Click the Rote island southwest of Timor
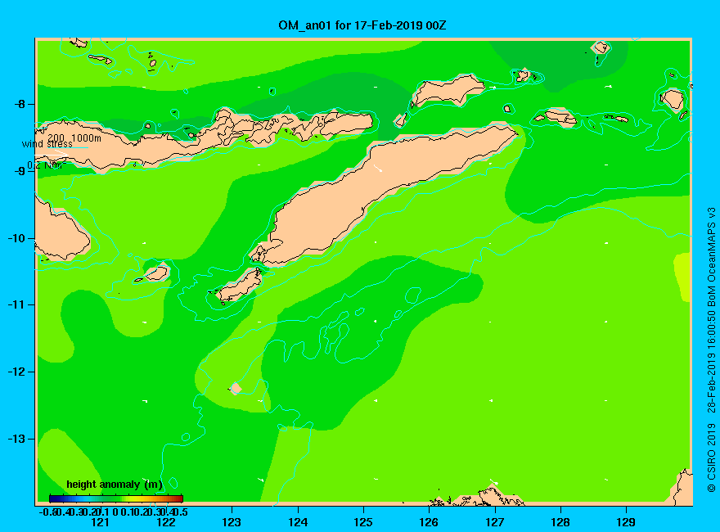Screen dimensions: 720x532 click(240, 286)
